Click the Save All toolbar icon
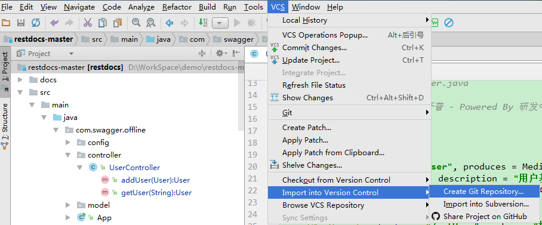Screen dimensions: 542x225 pyautogui.click(x=21, y=23)
